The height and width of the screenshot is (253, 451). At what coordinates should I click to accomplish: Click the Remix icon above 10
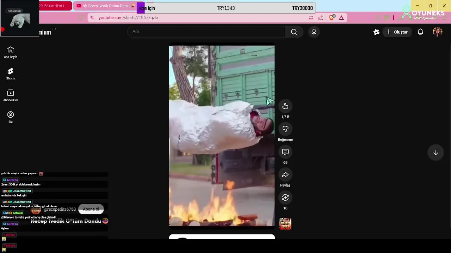pos(285,197)
